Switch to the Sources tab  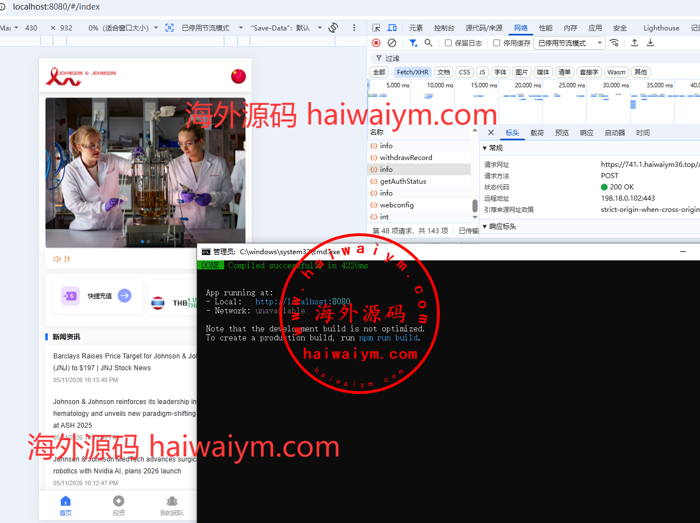click(x=484, y=28)
